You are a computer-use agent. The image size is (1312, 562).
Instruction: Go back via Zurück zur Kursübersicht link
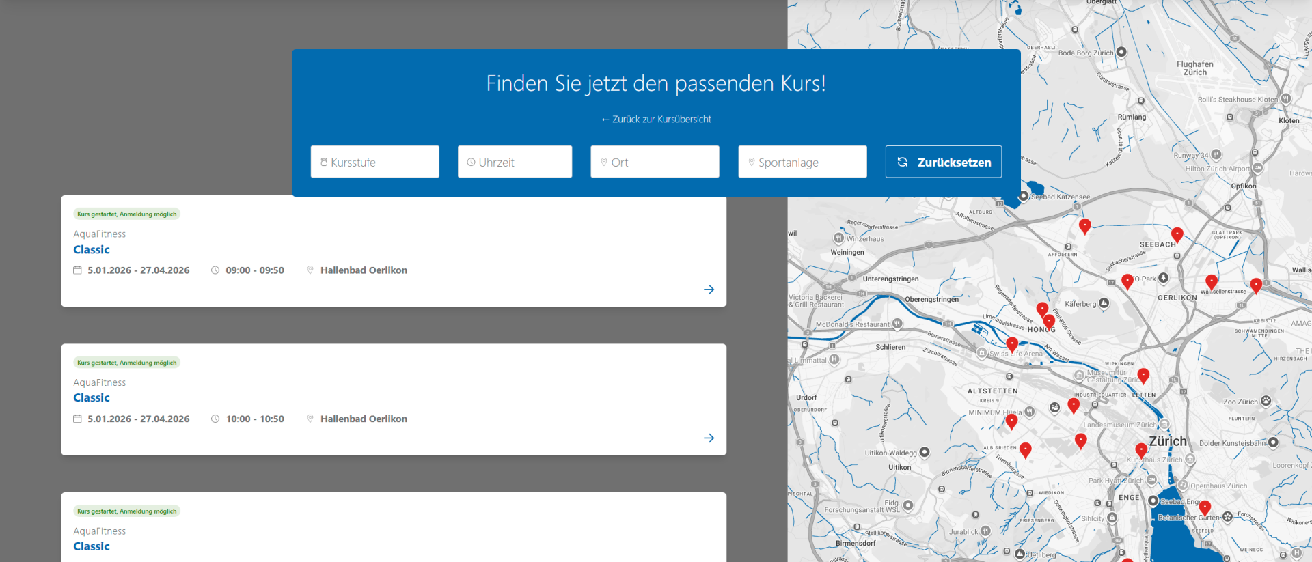(656, 120)
